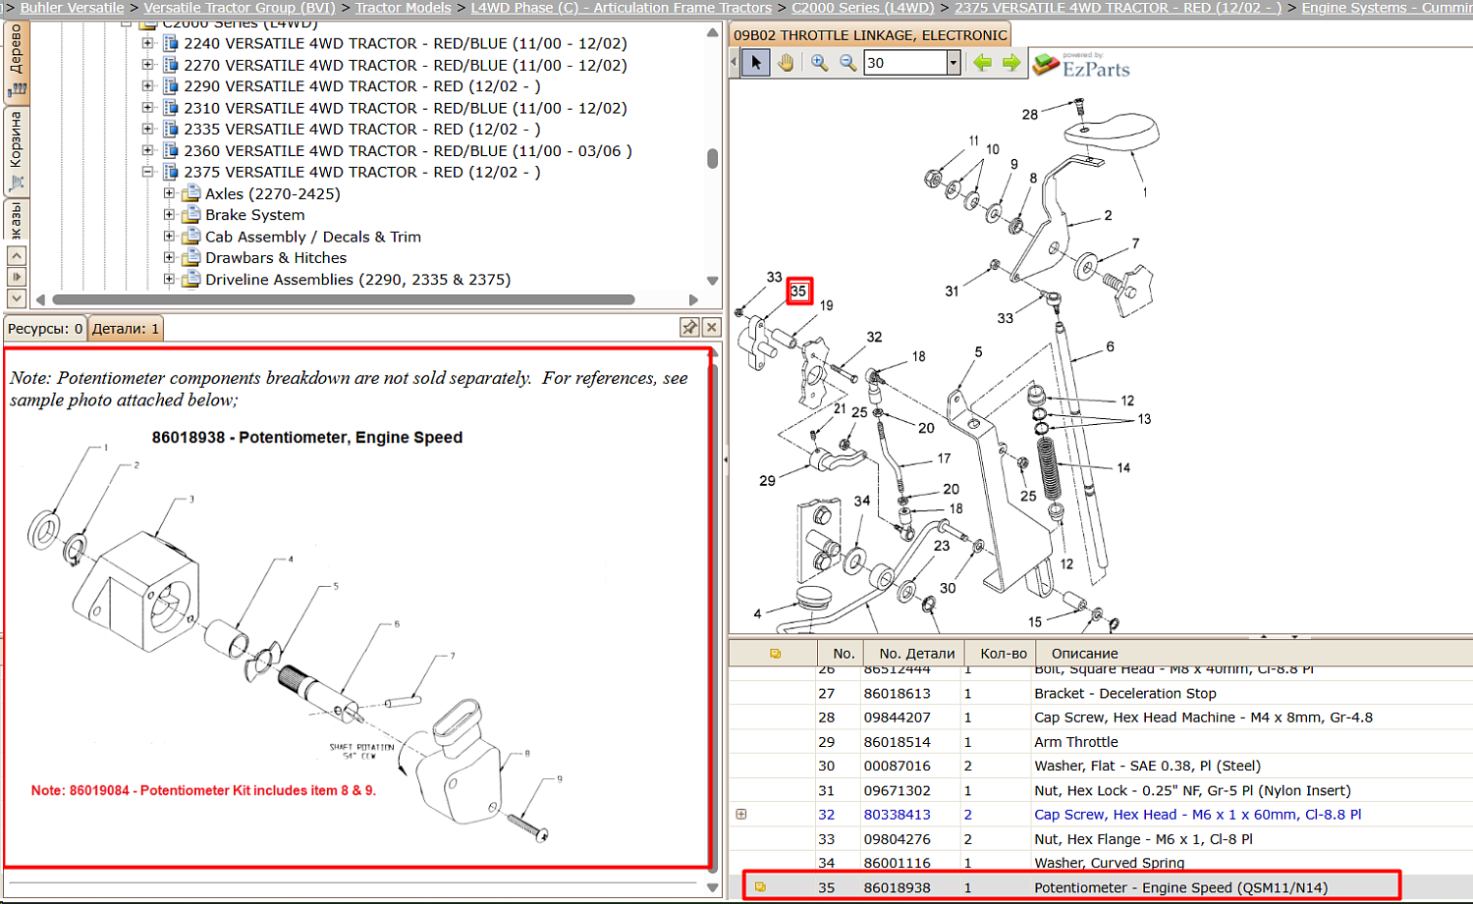The width and height of the screenshot is (1473, 904).
Task: Close the resources details panel
Action: pos(712,328)
